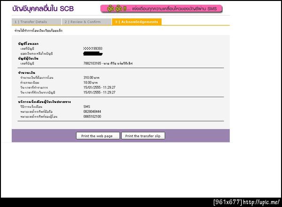Click the transfer completed message under the tabs
282x207 pixels.
coord(39,31)
